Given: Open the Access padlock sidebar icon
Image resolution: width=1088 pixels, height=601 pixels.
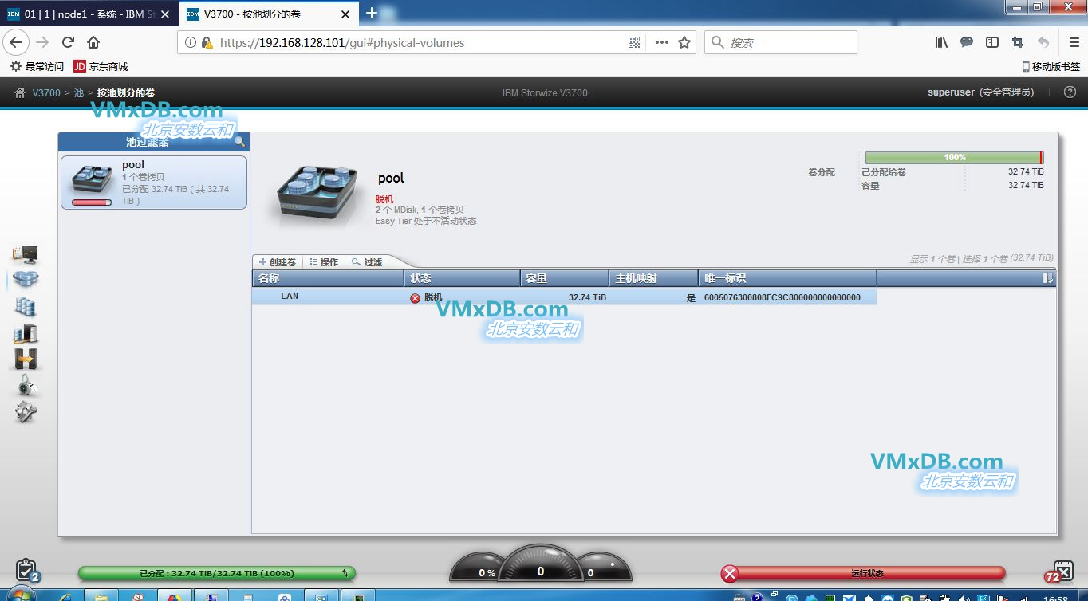Looking at the screenshot, I should pyautogui.click(x=26, y=386).
